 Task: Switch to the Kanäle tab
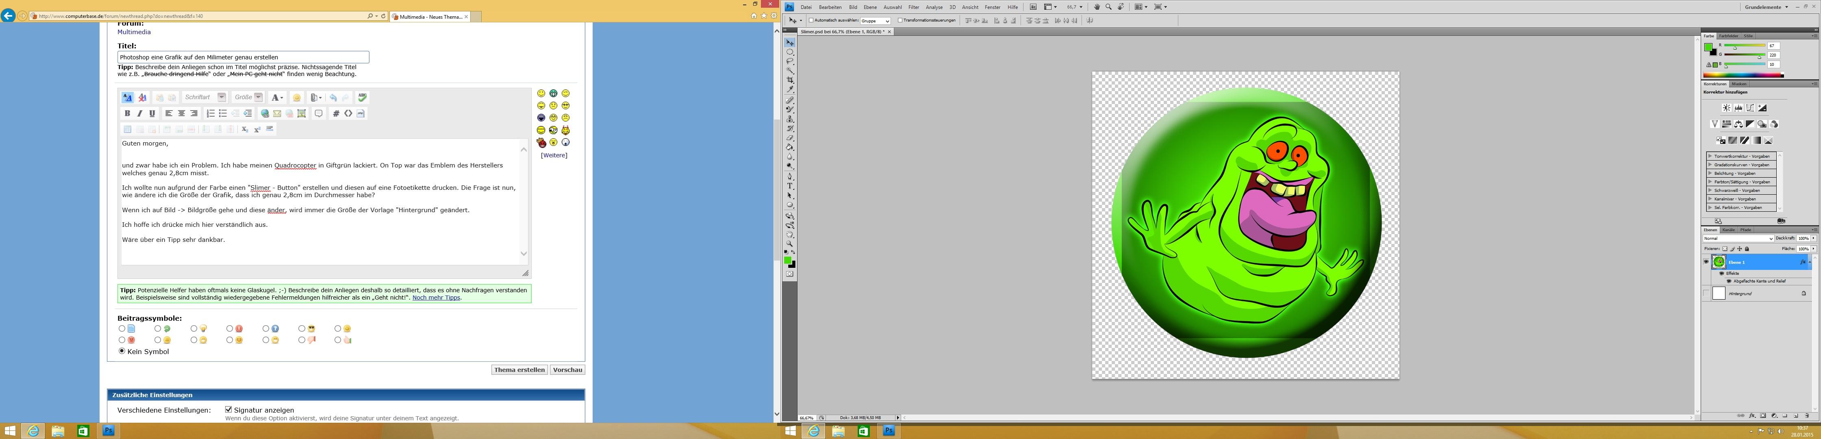1727,230
